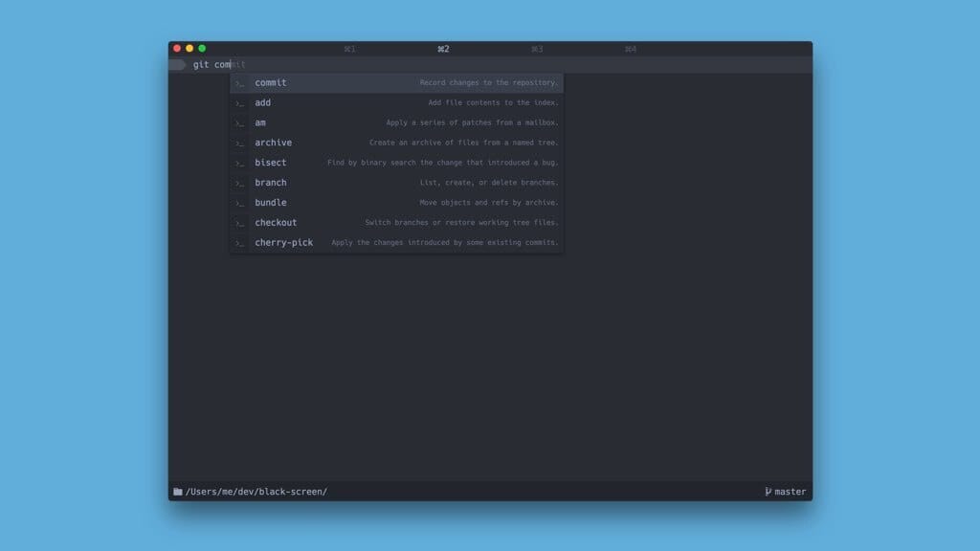Choose the am autocomplete entry
Viewport: 980px width, 551px height.
click(x=397, y=122)
